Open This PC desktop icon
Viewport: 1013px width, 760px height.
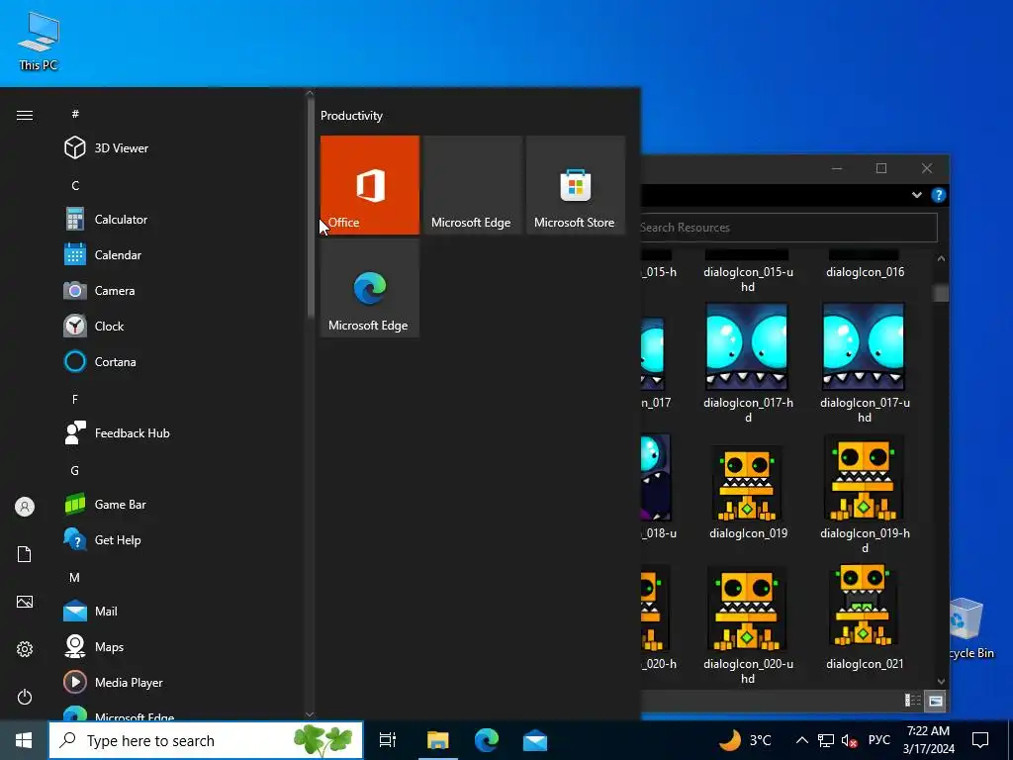pos(39,42)
